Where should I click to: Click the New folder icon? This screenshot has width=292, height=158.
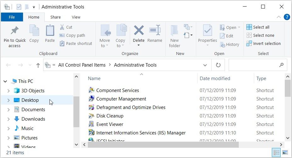point(174,31)
